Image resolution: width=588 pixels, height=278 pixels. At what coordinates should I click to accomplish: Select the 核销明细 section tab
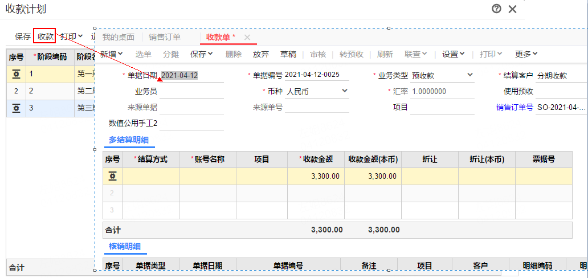(125, 247)
